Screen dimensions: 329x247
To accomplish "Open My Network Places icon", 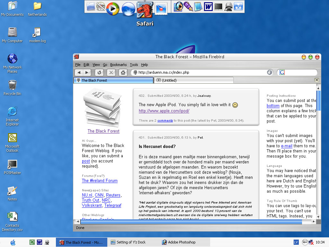I will tap(13, 63).
